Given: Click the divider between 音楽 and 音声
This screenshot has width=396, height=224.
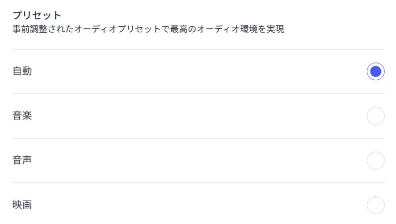Looking at the screenshot, I should [198, 138].
